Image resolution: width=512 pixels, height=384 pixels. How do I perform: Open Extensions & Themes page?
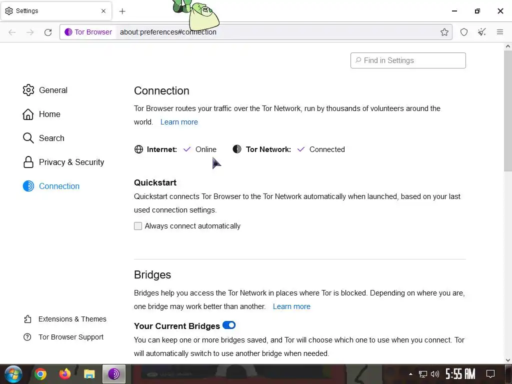(65, 319)
